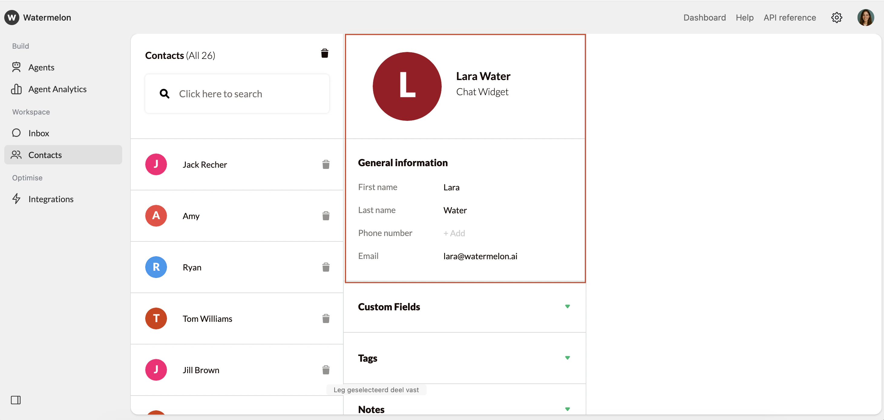This screenshot has width=884, height=420.
Task: Click the Lara Water name heading
Action: point(483,76)
